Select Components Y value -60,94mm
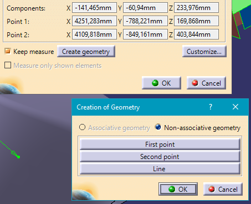This screenshot has width=251, height=204. 145,8
